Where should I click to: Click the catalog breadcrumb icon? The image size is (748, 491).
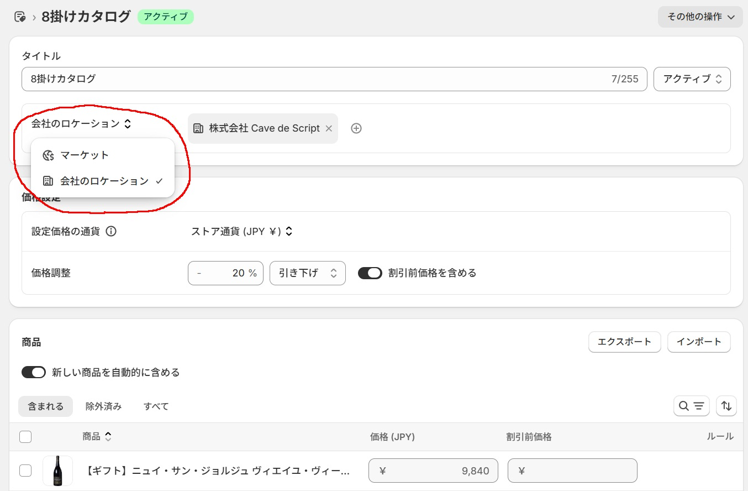(x=20, y=17)
